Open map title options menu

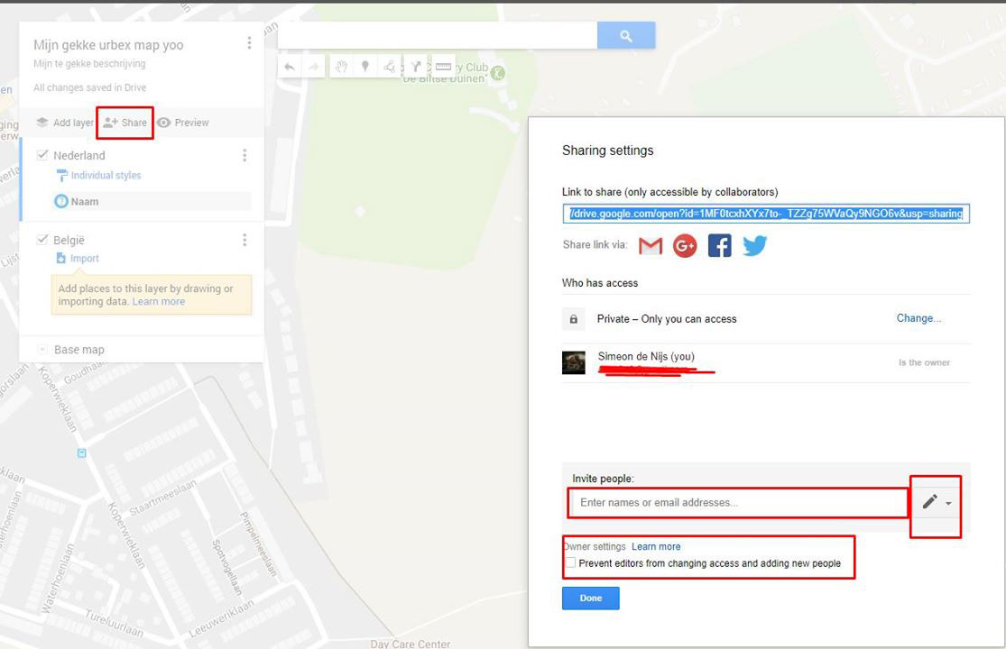[249, 43]
